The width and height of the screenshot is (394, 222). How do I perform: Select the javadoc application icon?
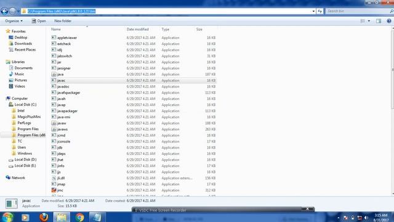pos(54,86)
